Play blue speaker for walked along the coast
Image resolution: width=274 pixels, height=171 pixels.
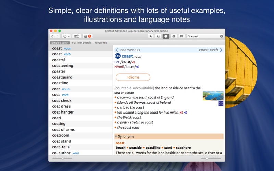185,113
